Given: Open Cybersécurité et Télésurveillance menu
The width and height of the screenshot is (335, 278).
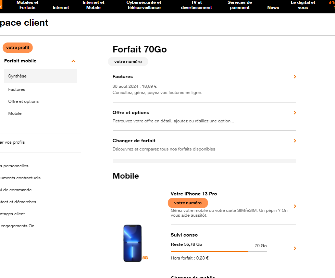Looking at the screenshot, I should [144, 5].
